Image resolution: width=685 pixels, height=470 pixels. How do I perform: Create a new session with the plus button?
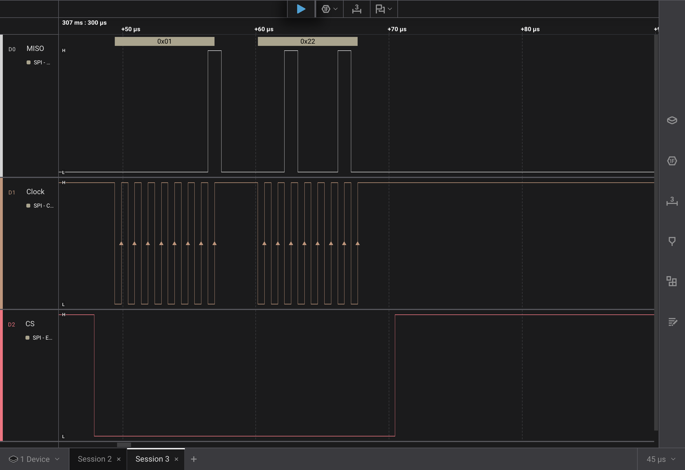coord(194,459)
